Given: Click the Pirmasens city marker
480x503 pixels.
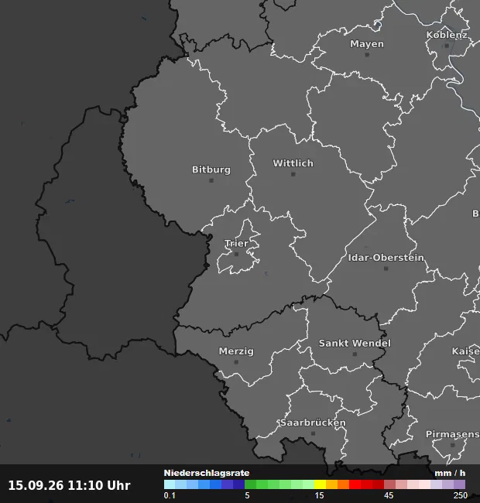Looking at the screenshot, I should pyautogui.click(x=453, y=445).
